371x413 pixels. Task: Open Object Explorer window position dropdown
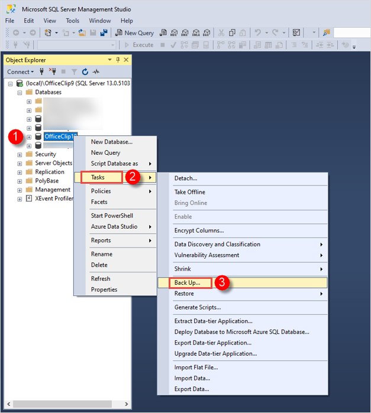coord(110,60)
